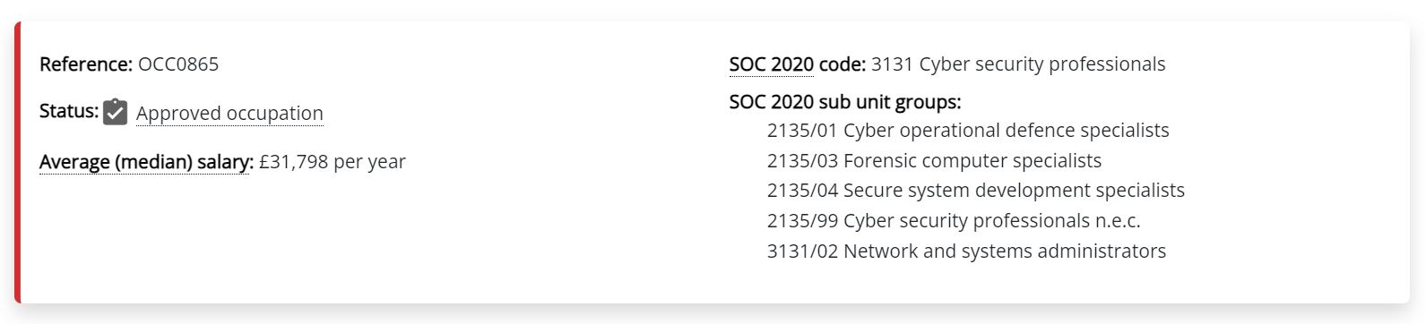The width and height of the screenshot is (1426, 324).
Task: Click the Reference label
Action: point(86,64)
